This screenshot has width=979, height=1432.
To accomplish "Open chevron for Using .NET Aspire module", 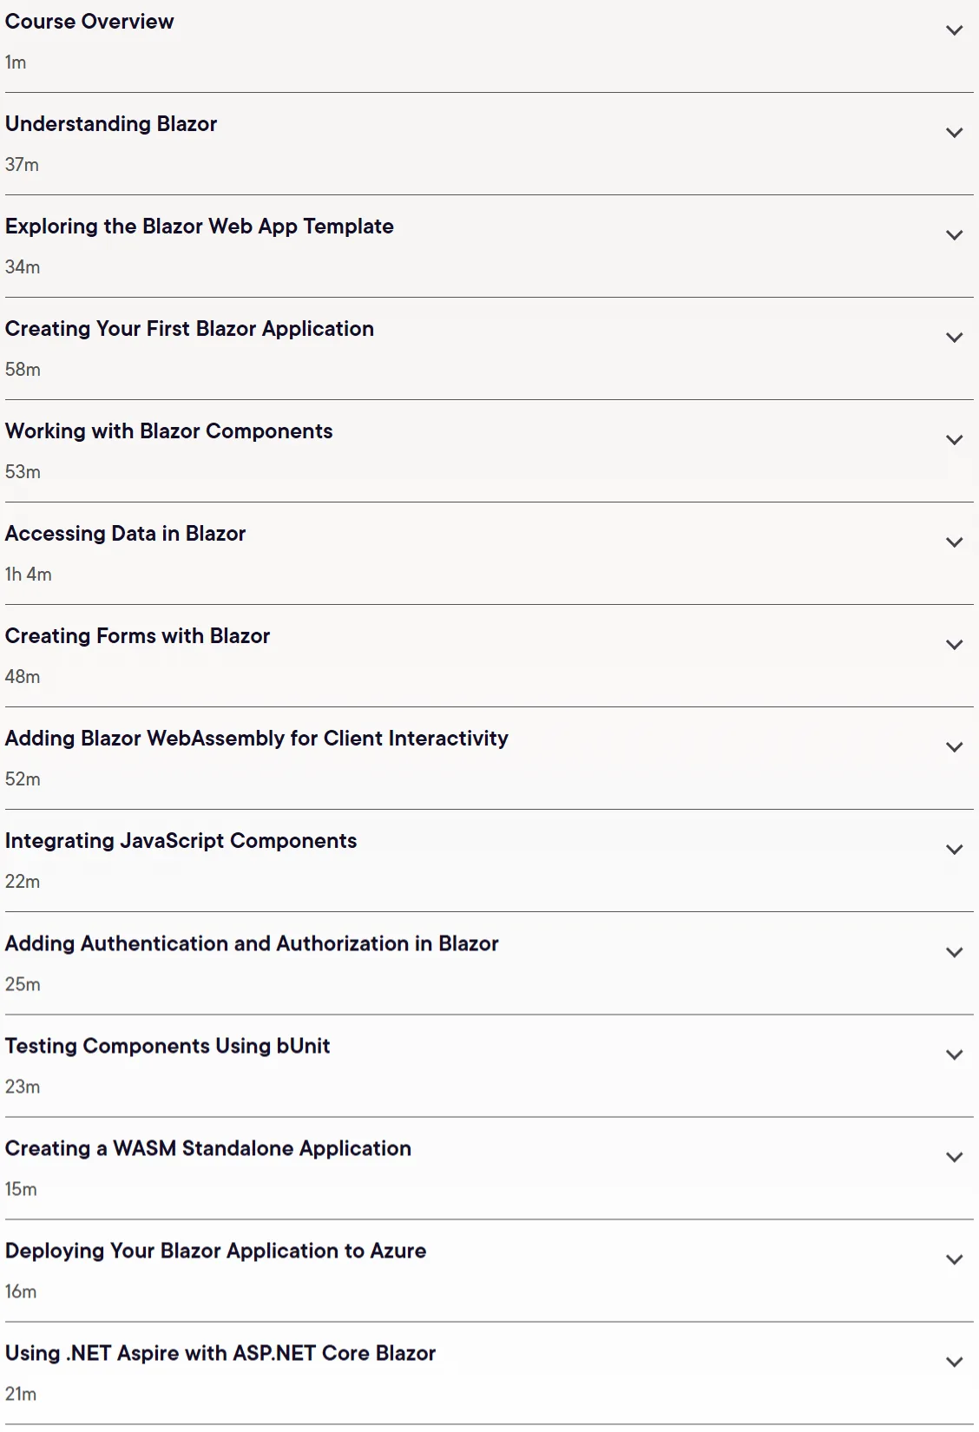I will [x=954, y=1363].
